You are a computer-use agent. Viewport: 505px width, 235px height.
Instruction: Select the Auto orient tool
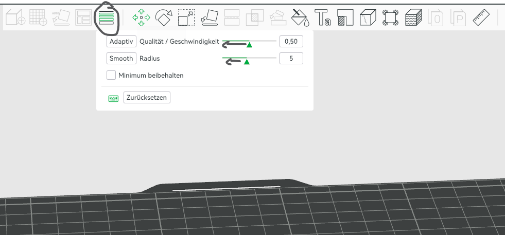click(x=61, y=17)
